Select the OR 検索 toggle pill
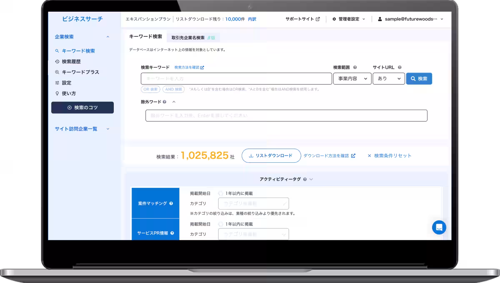 [150, 89]
